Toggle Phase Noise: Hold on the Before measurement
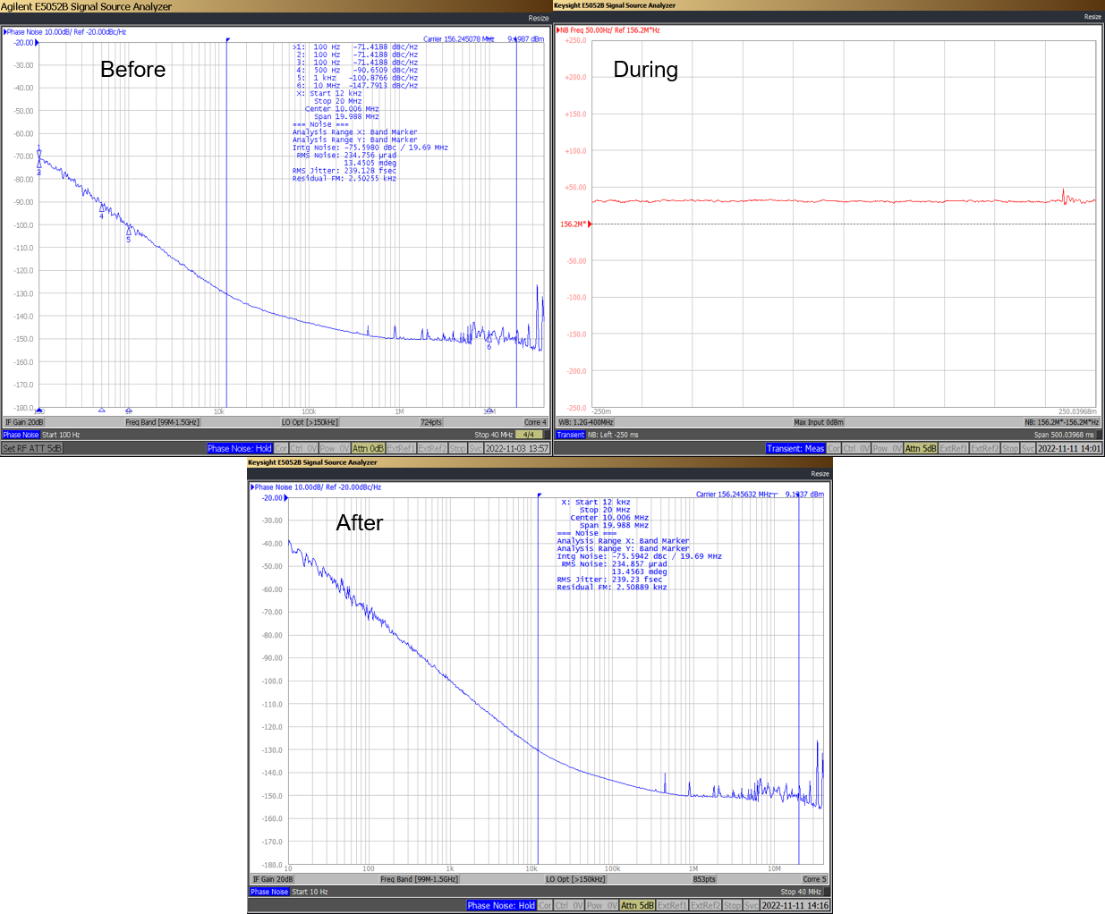 [238, 446]
